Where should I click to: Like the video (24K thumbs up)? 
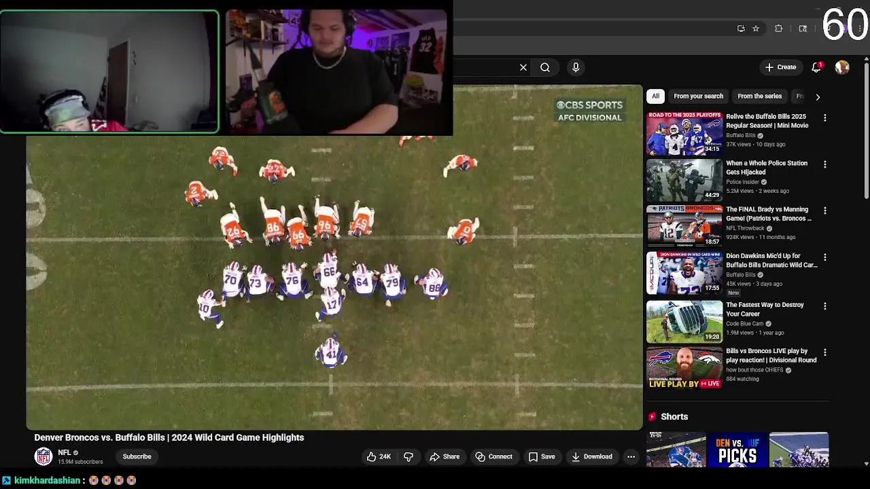(379, 456)
